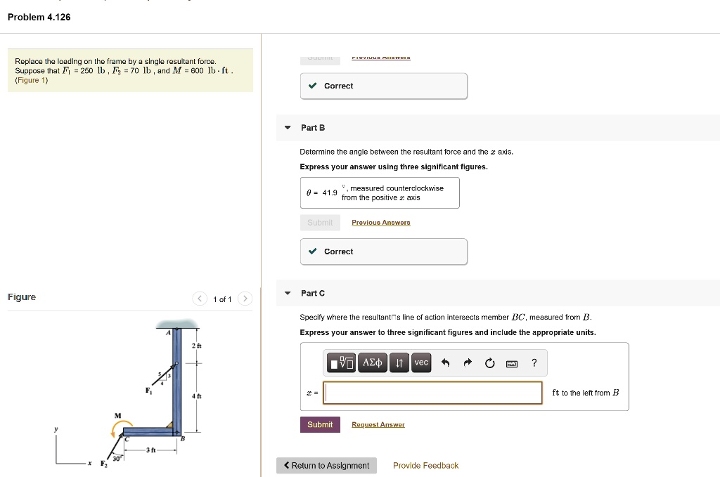The height and width of the screenshot is (477, 720).
Task: Insert a vector using the vec icon
Action: [420, 362]
